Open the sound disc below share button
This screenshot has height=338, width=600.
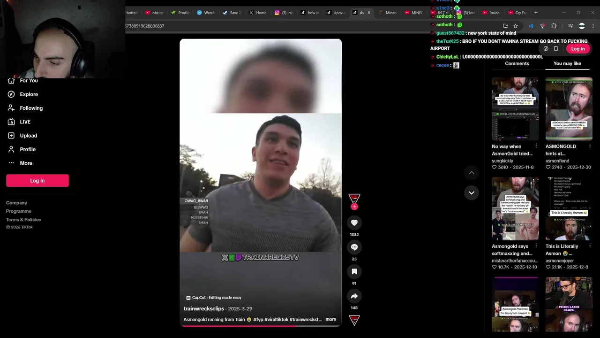tap(354, 320)
